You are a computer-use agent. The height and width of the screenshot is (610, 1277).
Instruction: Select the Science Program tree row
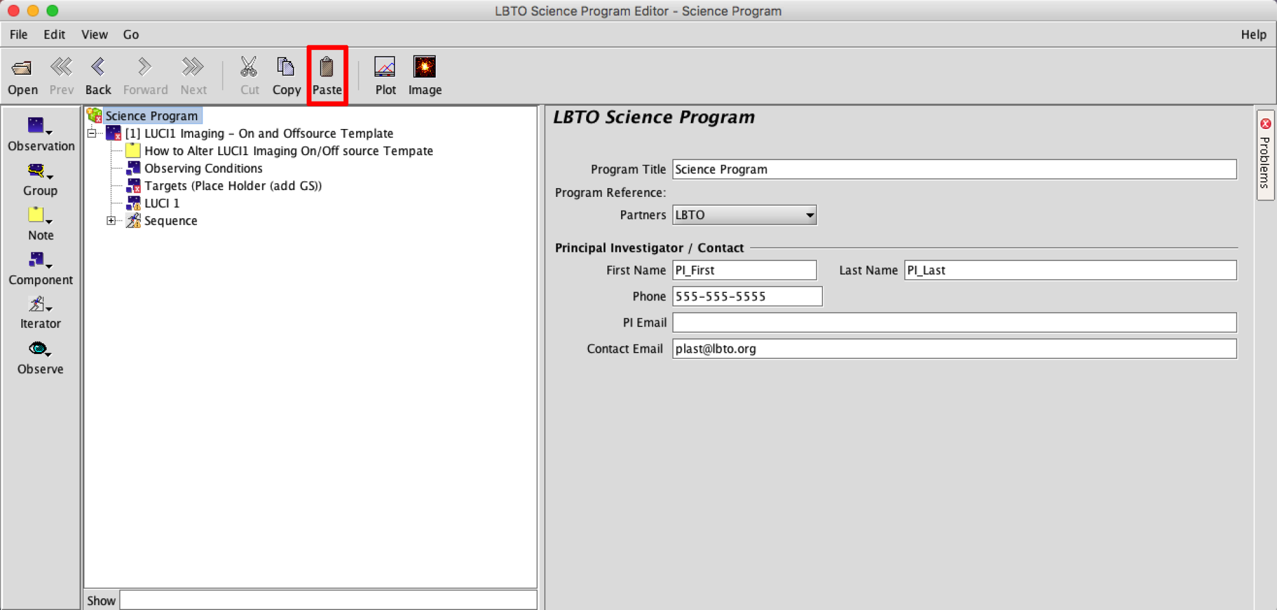[152, 115]
